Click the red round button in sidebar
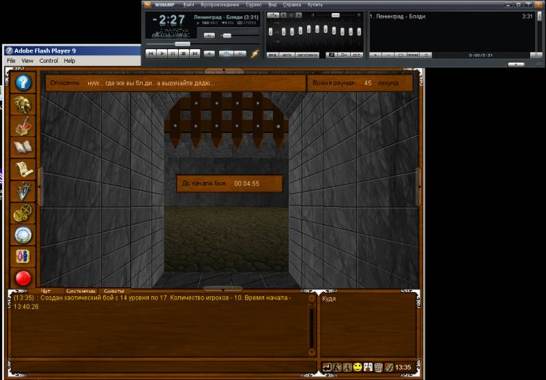Image resolution: width=546 pixels, height=380 pixels. [23, 278]
